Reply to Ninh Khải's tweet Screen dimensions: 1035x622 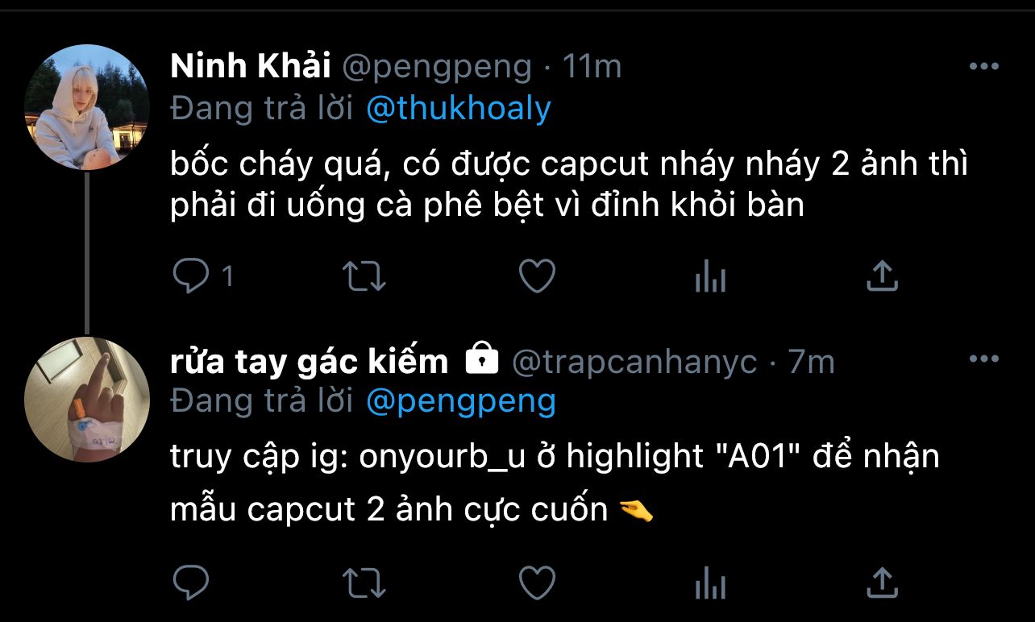pyautogui.click(x=191, y=277)
